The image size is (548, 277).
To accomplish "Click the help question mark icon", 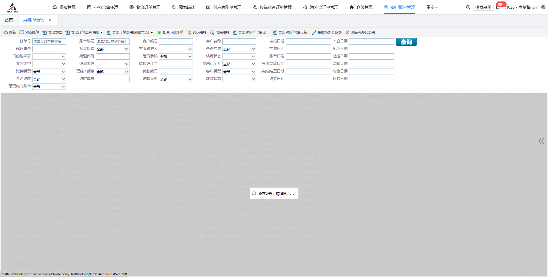I will pos(468,7).
